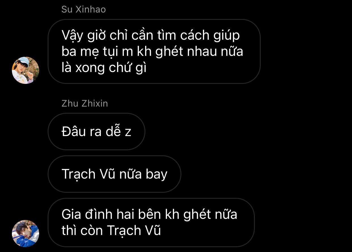Tap the Zhu Zhixin sender name
Screen dimensions: 352x252
click(x=85, y=103)
